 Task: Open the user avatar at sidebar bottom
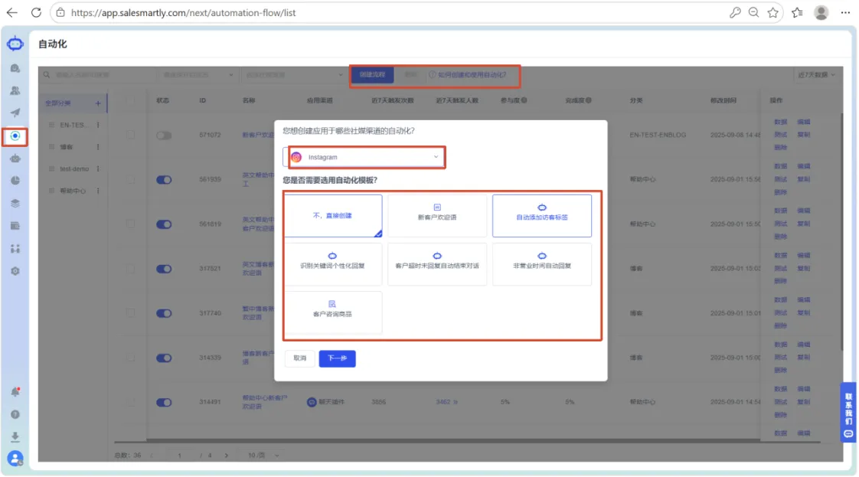tap(15, 459)
